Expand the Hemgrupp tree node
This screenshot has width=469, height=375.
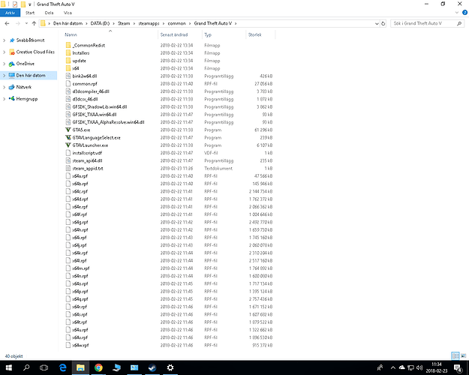(x=5, y=99)
